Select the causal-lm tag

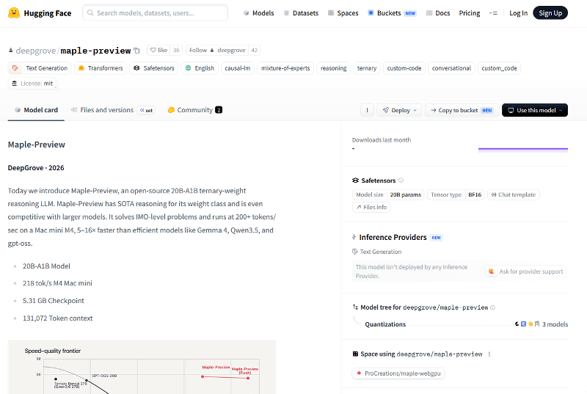(238, 68)
